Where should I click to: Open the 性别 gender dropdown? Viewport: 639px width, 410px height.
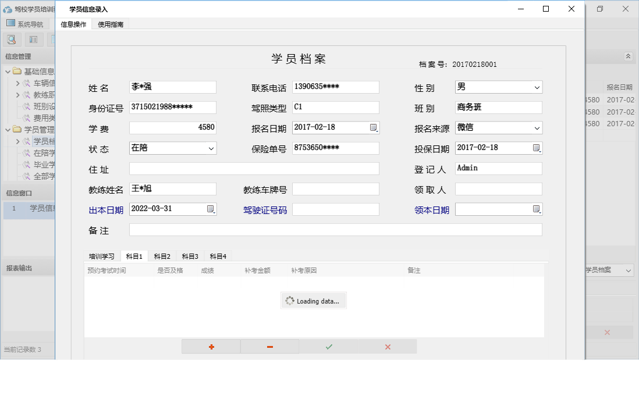tap(538, 87)
